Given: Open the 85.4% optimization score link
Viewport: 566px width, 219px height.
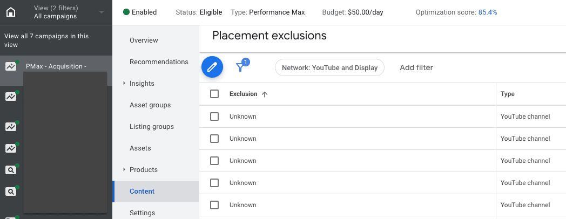Looking at the screenshot, I should click(x=488, y=12).
